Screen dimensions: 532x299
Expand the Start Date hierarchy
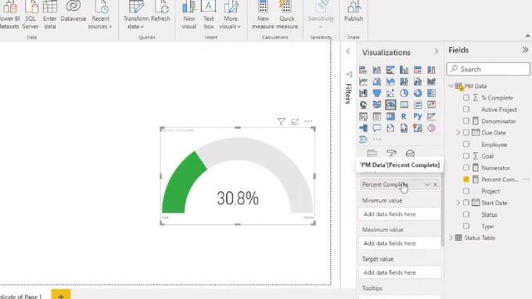coord(458,203)
